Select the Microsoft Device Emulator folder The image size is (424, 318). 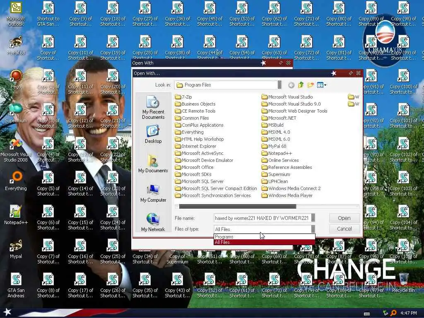point(204,160)
